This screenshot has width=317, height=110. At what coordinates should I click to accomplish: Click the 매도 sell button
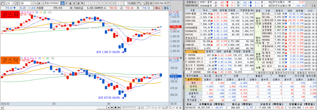(166, 8)
